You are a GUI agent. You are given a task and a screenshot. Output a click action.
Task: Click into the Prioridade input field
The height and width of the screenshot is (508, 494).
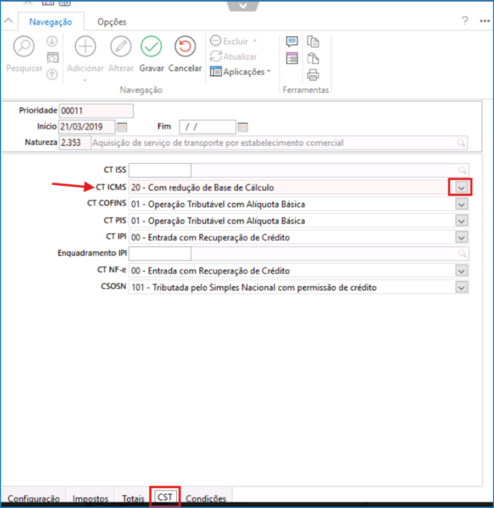coord(96,111)
